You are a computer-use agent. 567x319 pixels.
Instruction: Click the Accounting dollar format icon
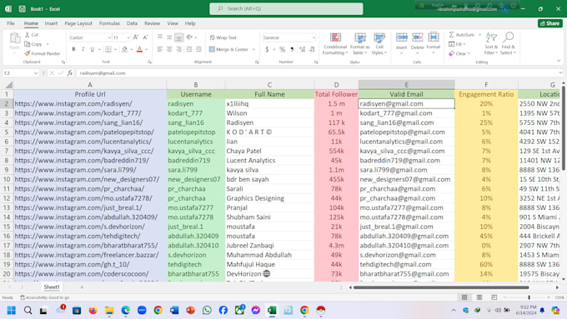267,49
